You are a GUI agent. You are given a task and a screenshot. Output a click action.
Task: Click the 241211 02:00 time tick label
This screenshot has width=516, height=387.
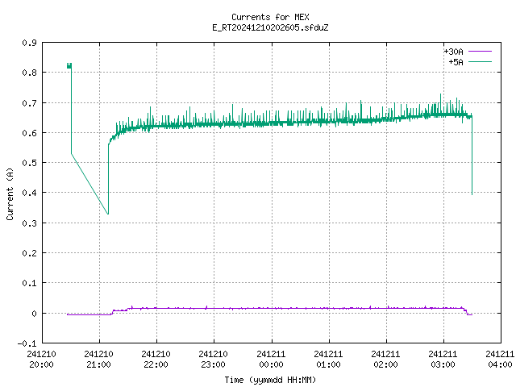click(x=385, y=360)
